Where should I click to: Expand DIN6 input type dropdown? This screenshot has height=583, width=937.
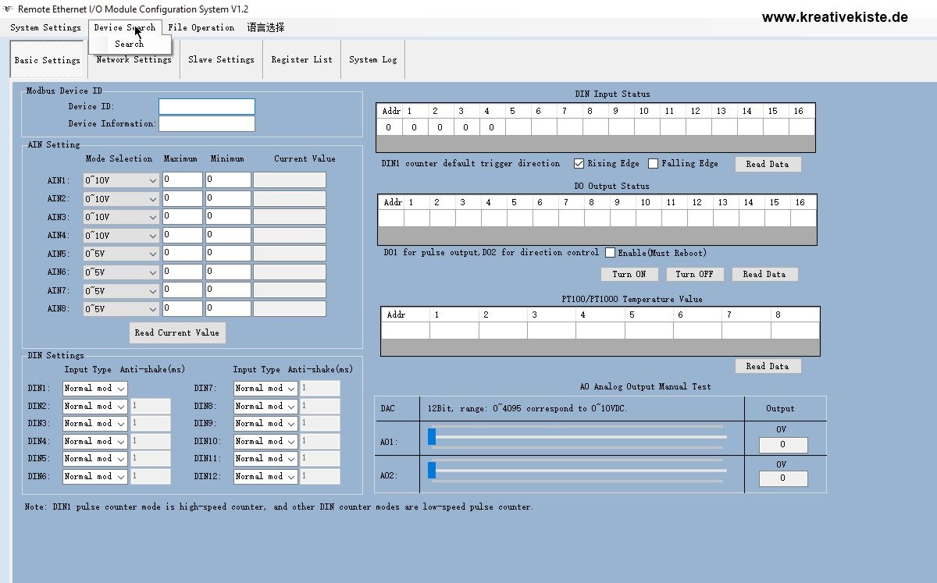(94, 476)
